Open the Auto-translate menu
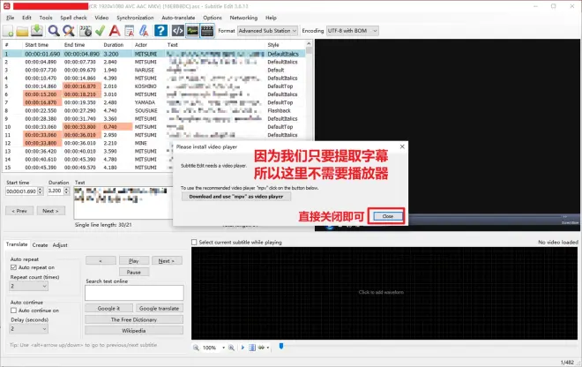This screenshot has height=367, width=582. [x=178, y=18]
